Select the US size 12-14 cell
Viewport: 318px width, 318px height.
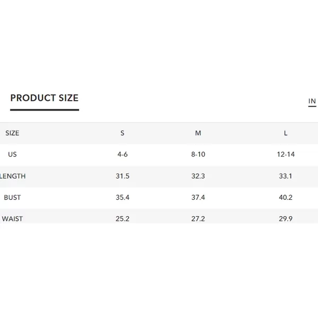tap(286, 155)
